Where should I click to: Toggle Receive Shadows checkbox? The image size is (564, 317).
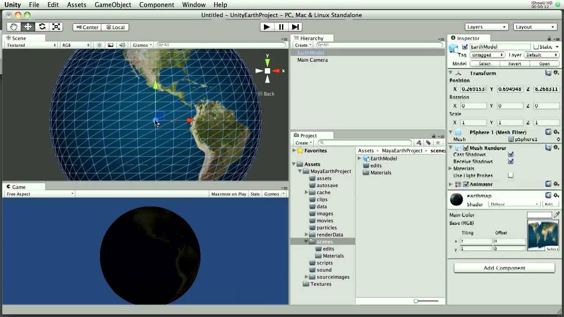(x=511, y=162)
